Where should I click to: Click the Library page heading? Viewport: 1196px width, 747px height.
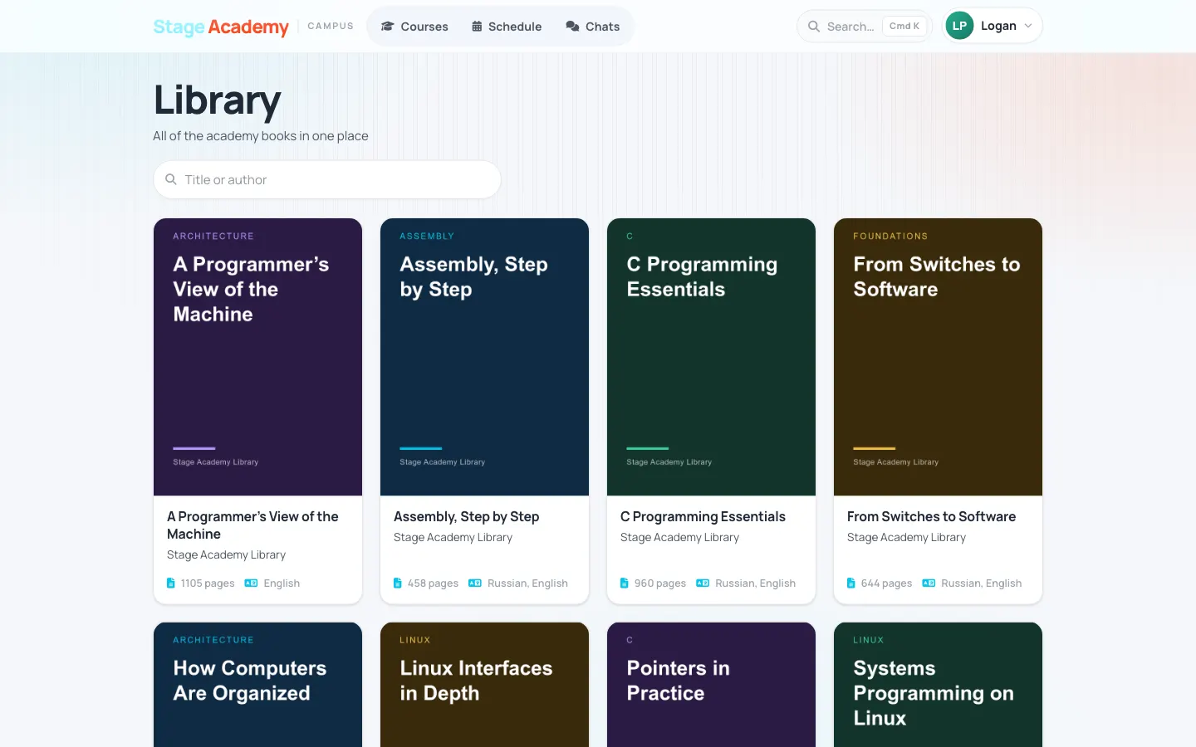[x=218, y=100]
